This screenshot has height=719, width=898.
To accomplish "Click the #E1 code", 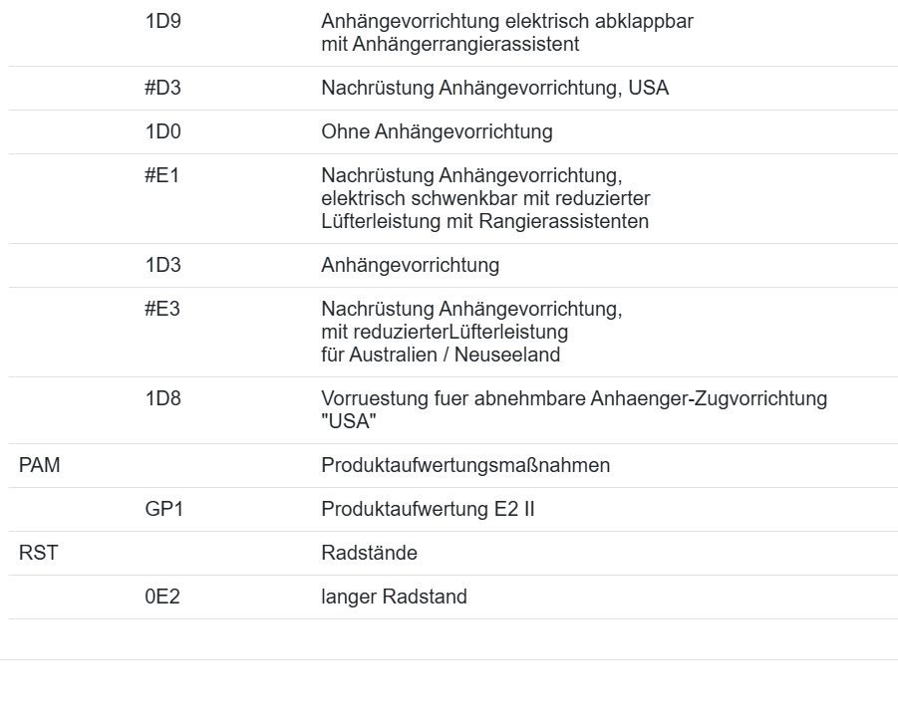I will coord(162,176).
